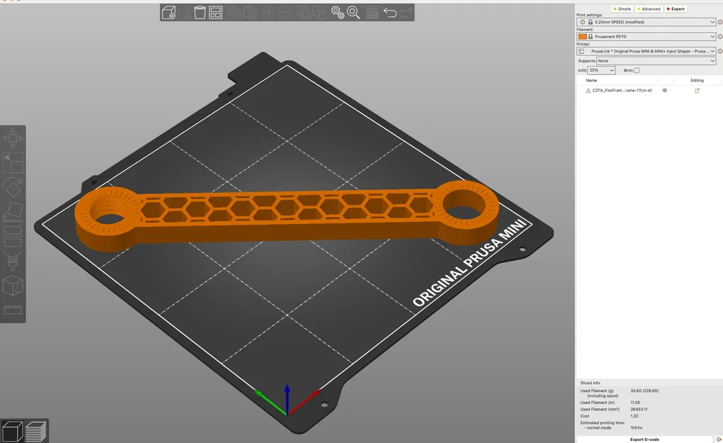
Task: Click the Copy toolbar icon
Action: (234, 13)
